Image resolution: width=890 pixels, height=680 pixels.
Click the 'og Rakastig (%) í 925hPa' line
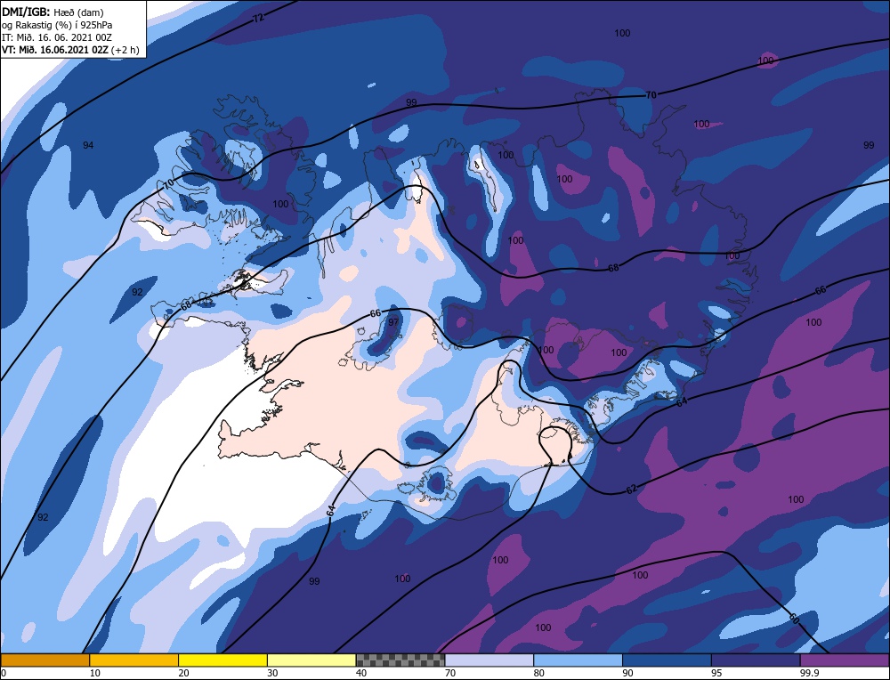(57, 24)
